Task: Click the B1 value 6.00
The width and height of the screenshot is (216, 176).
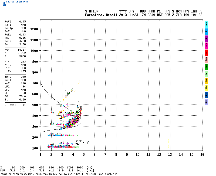Action: [22, 100]
